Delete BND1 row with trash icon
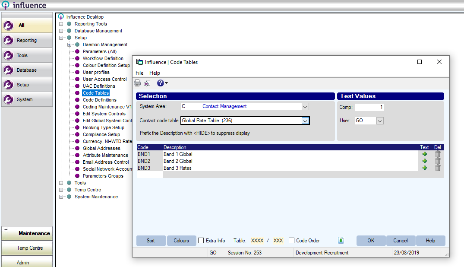 438,154
